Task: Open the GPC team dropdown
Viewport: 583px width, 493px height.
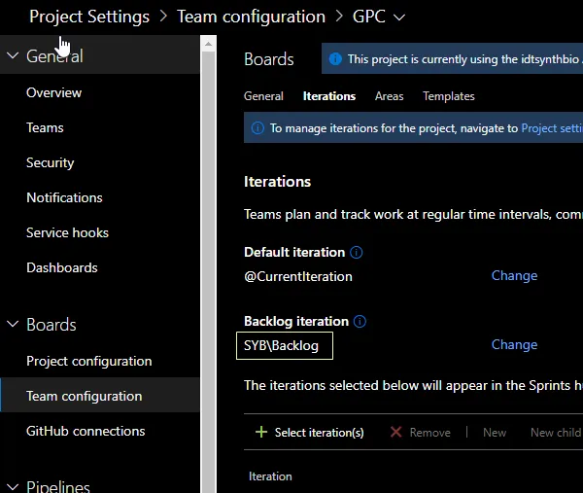Action: (x=400, y=17)
